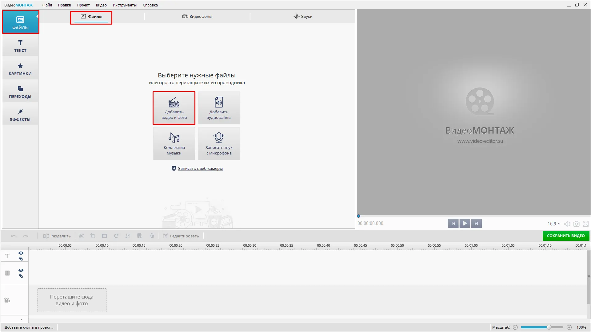Take a snapshot with camera icon

577,224
